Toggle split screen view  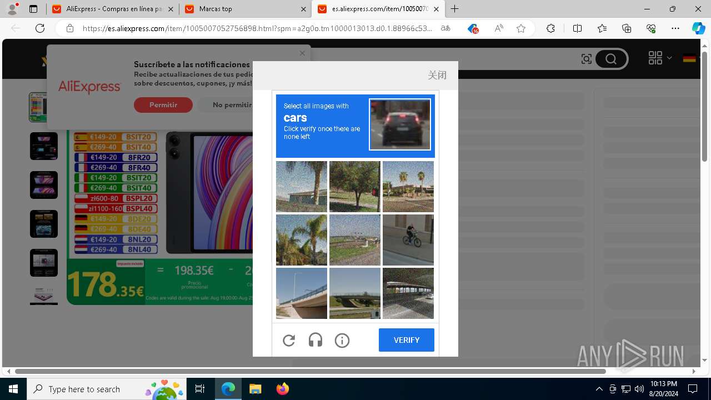tap(577, 28)
